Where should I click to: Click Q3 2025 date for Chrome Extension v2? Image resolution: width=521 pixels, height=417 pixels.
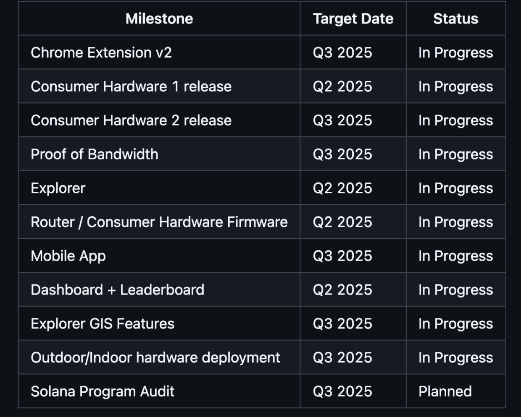[342, 52]
